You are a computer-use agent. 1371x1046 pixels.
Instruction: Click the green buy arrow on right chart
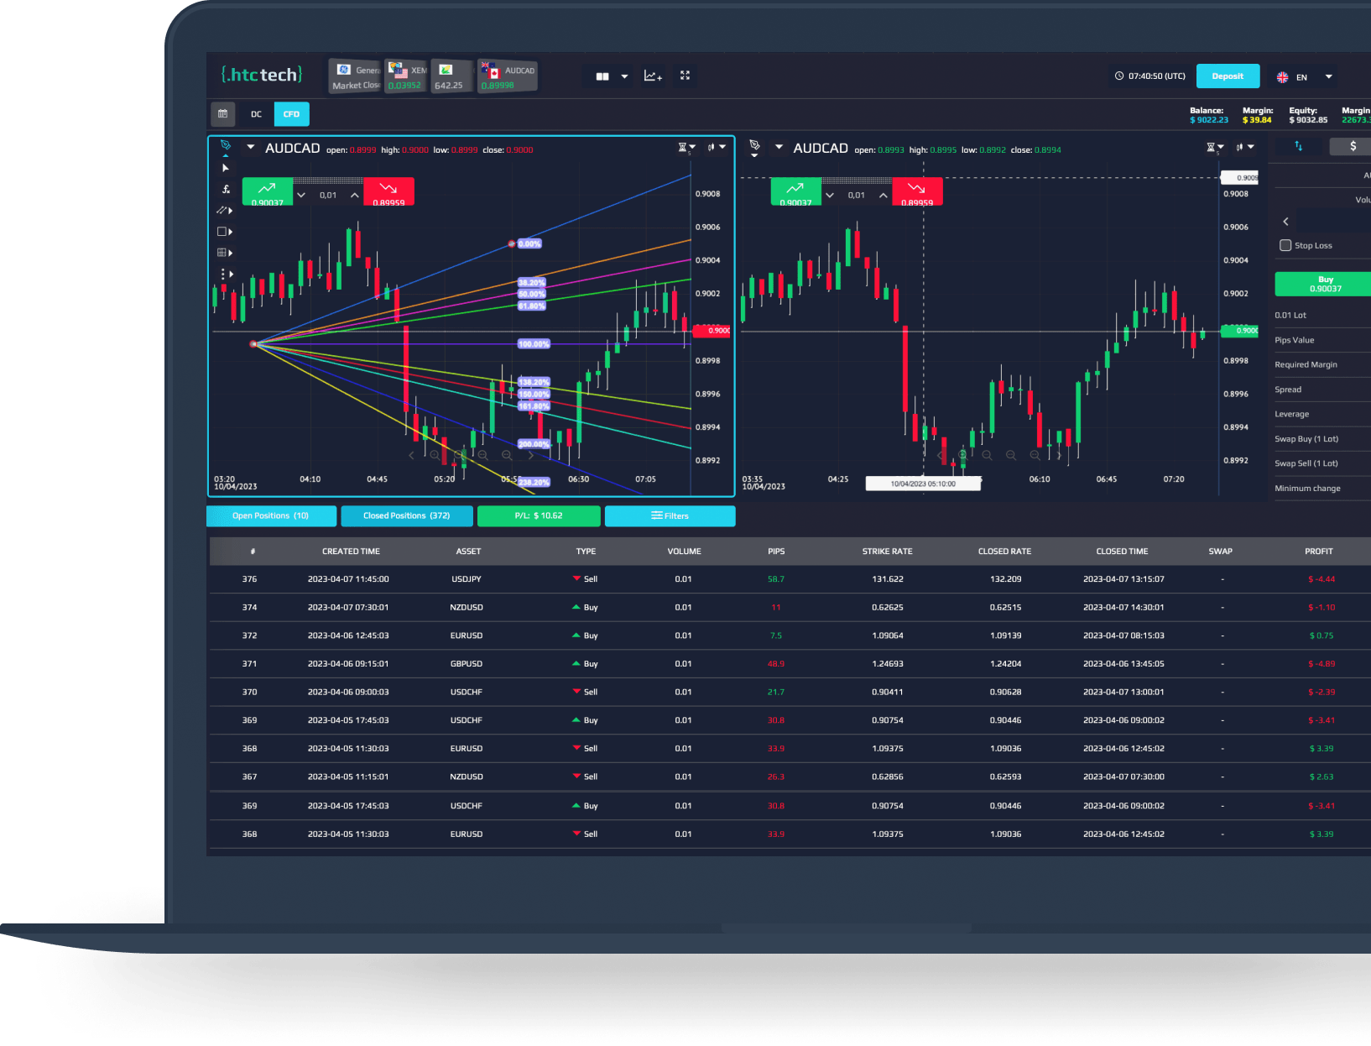coord(795,191)
